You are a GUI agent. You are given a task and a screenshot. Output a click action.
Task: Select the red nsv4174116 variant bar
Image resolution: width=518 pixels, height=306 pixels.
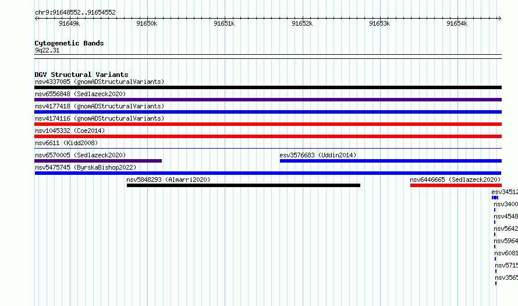click(268, 124)
